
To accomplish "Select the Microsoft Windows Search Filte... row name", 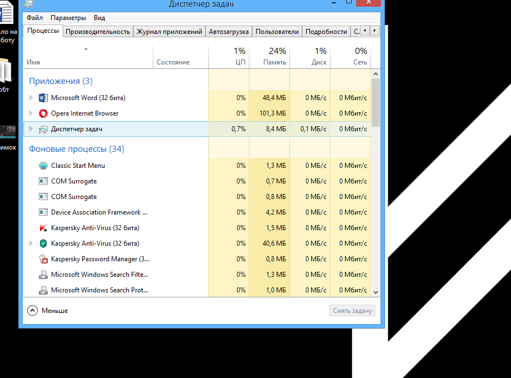I will (x=99, y=275).
